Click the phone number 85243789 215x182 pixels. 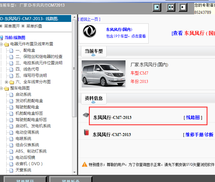(x=203, y=12)
